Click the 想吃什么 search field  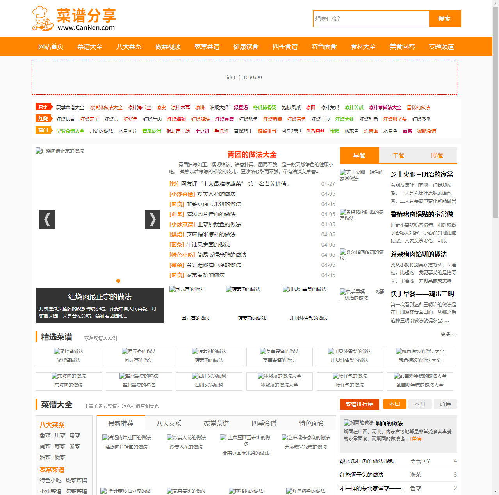(371, 19)
